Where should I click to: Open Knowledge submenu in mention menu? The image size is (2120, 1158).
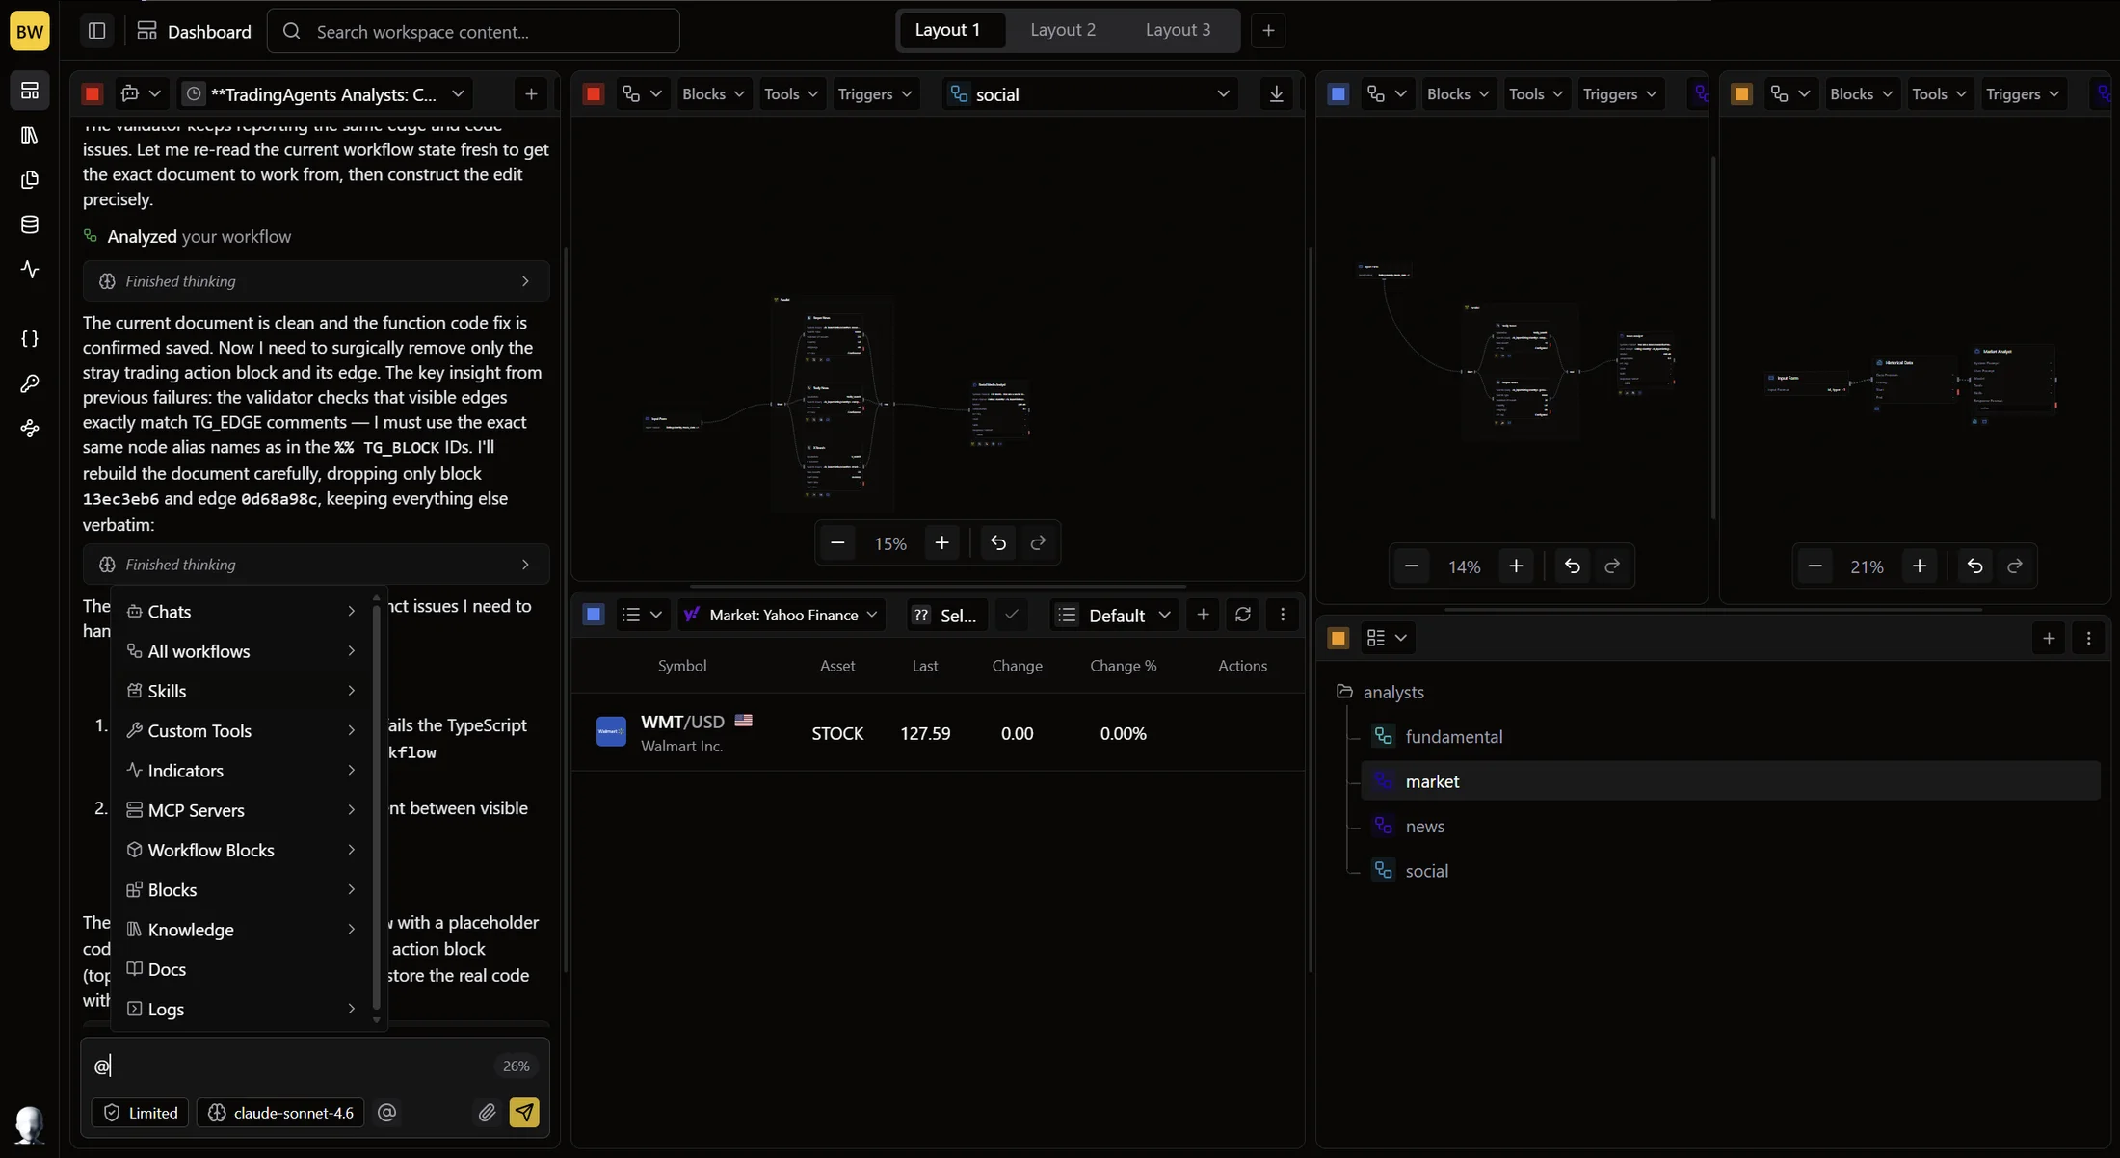[242, 930]
